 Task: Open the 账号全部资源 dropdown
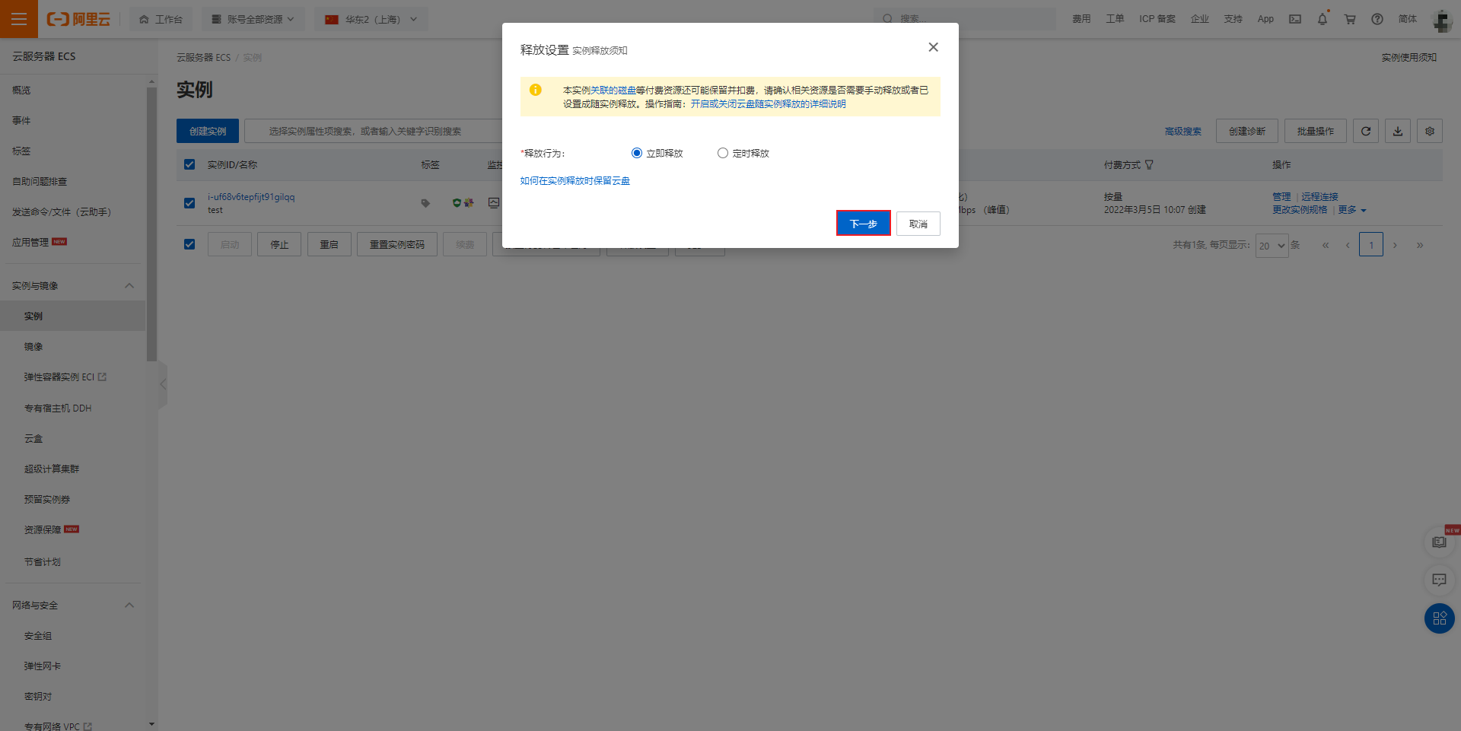[x=253, y=19]
